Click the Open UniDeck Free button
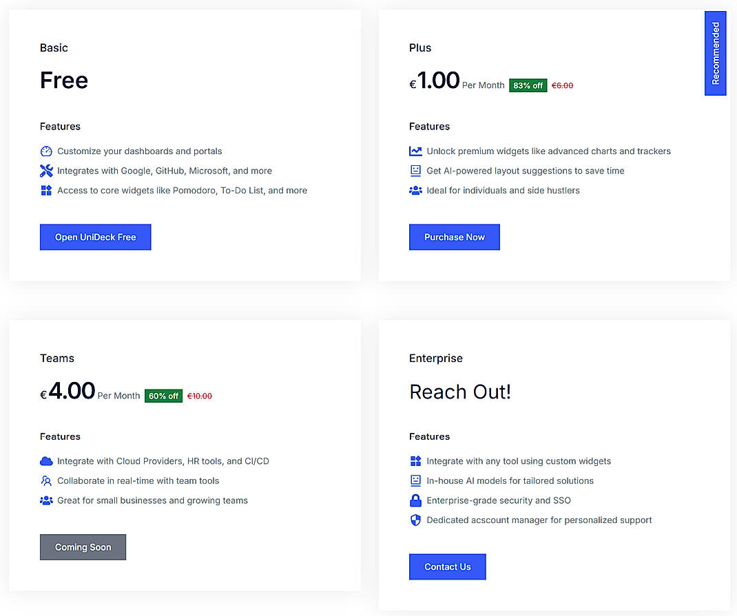The width and height of the screenshot is (737, 616). click(x=95, y=237)
